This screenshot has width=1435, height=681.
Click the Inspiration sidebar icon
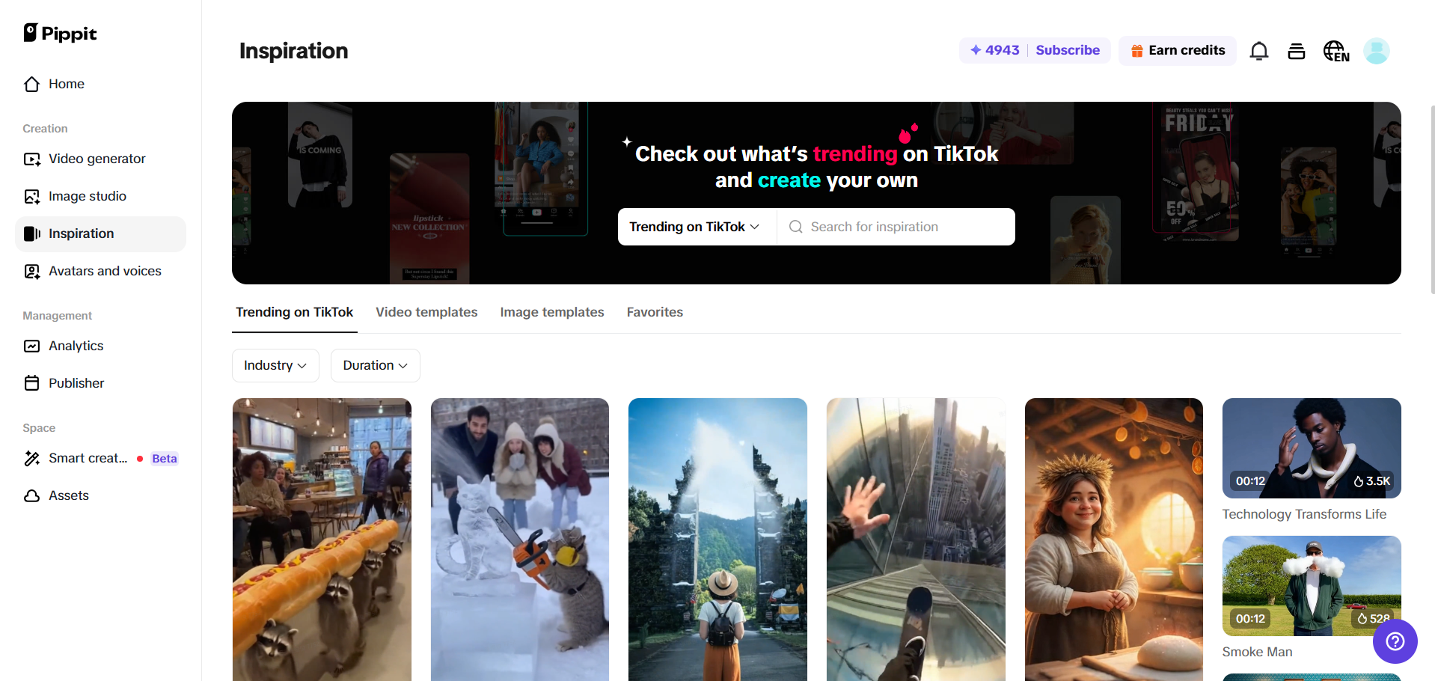point(31,233)
